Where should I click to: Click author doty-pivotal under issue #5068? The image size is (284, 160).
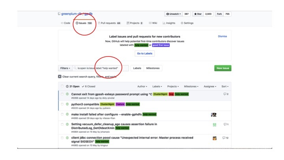(108, 98)
